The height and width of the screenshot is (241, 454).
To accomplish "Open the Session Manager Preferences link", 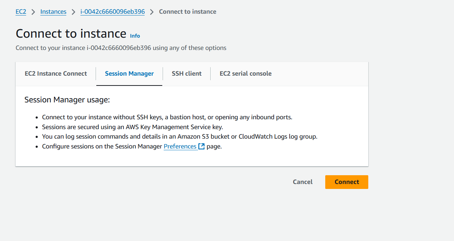I will (x=180, y=146).
